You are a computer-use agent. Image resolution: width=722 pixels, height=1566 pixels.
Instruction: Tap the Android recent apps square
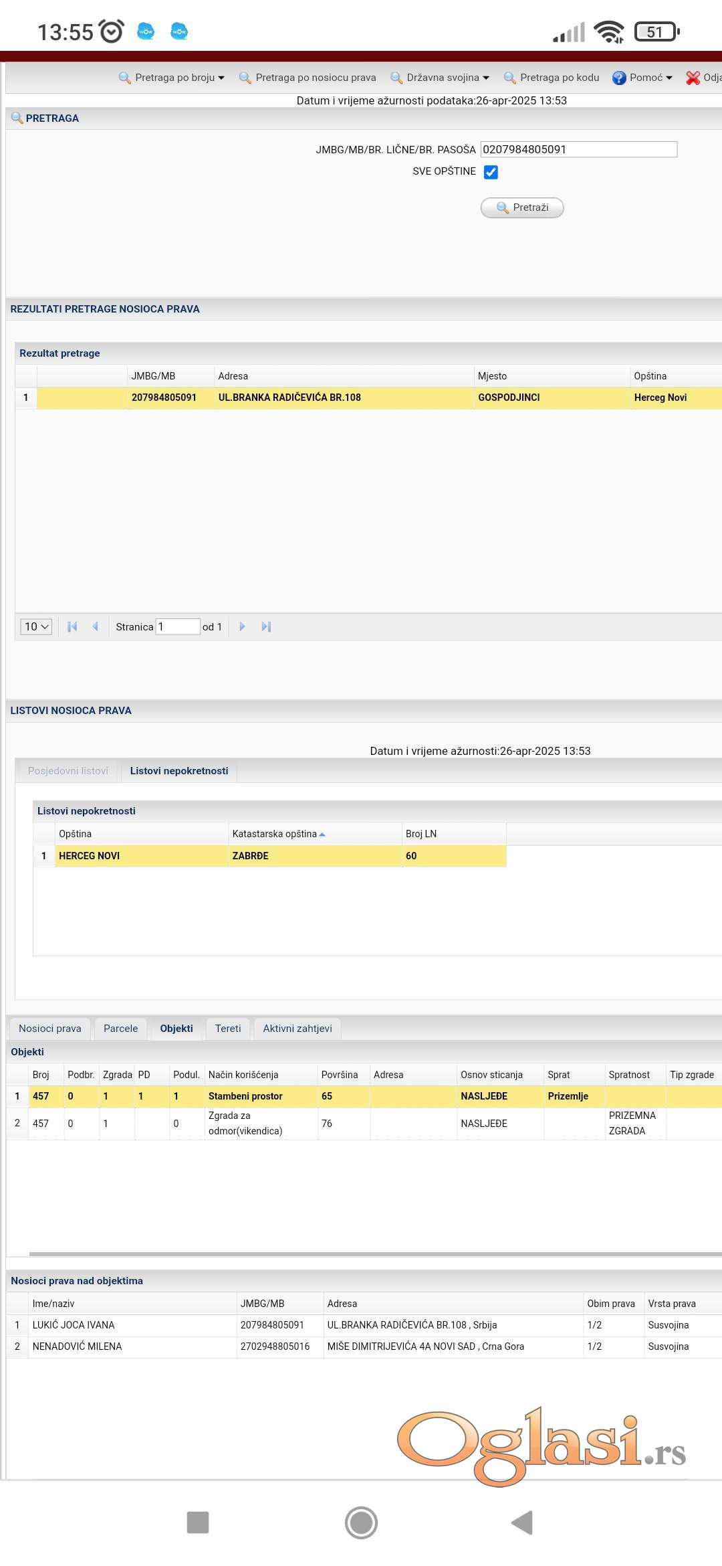pos(198,1522)
